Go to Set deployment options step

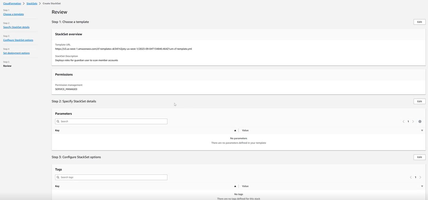(x=16, y=53)
